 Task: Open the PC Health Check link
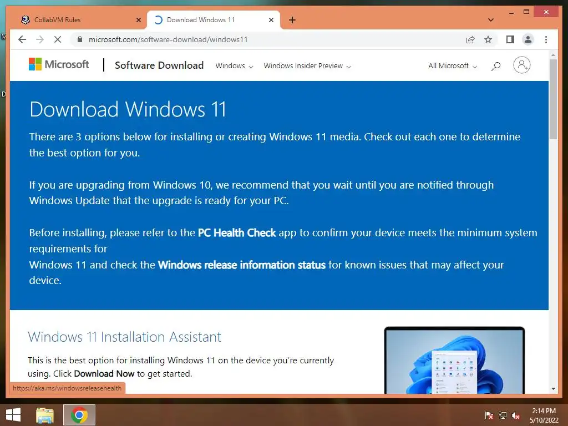pos(237,232)
